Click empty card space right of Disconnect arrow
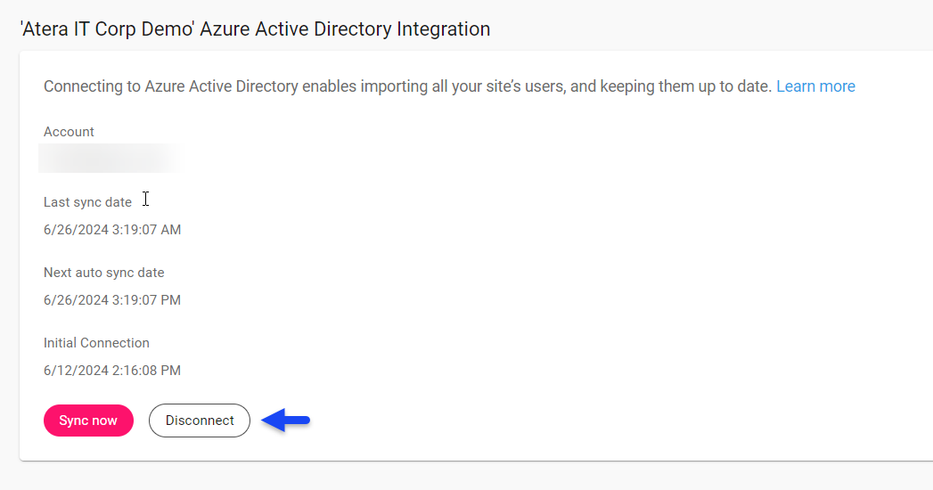 coord(579,421)
